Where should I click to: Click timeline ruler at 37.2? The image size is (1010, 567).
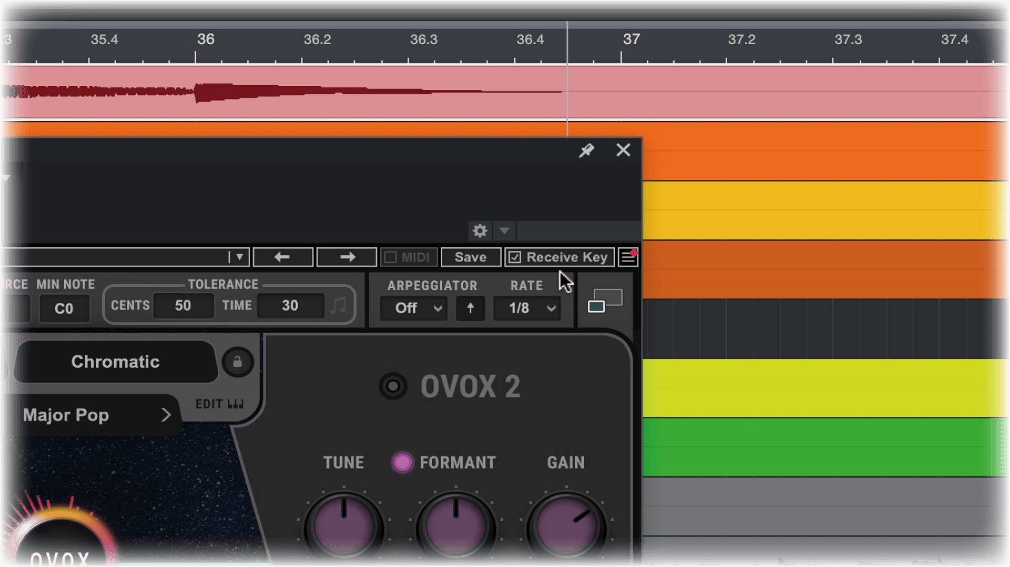(x=741, y=39)
